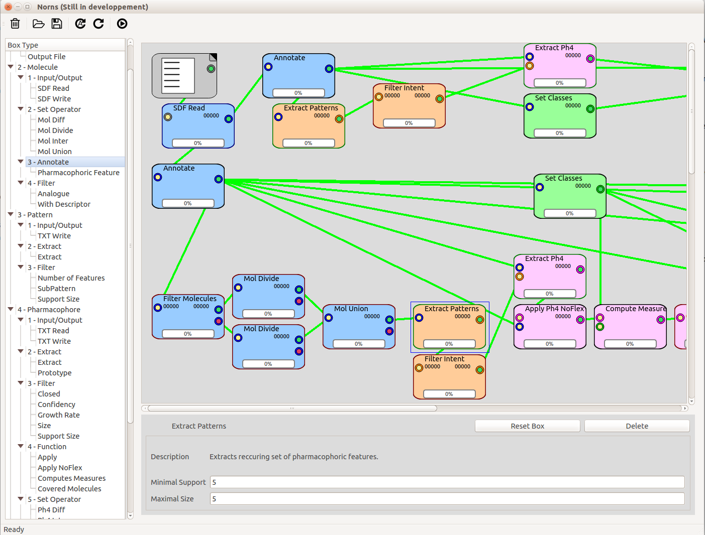This screenshot has width=705, height=535.
Task: Collapse the 4 - Pharmacophore tree group
Action: click(11, 309)
